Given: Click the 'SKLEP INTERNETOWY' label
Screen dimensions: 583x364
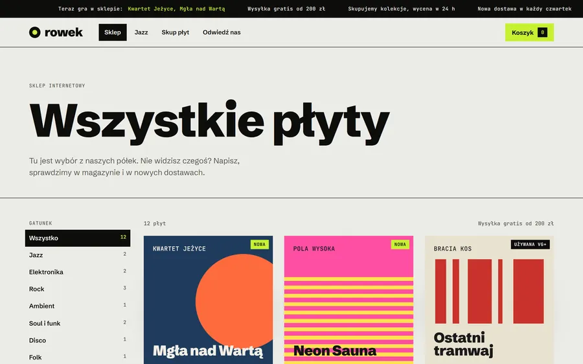Looking at the screenshot, I should click(57, 85).
